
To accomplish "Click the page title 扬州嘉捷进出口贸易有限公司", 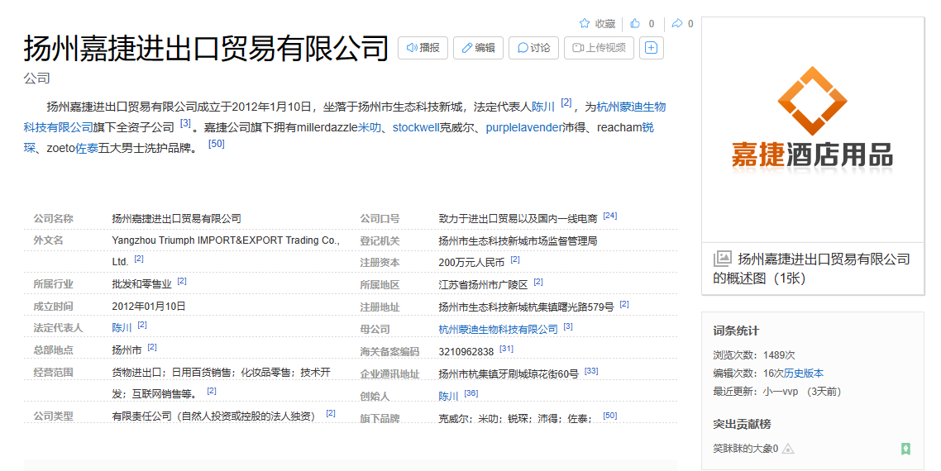I will [207, 48].
